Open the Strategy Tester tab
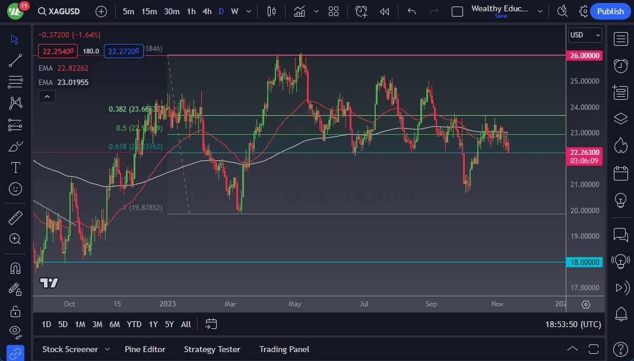Image resolution: width=634 pixels, height=361 pixels. coord(212,349)
